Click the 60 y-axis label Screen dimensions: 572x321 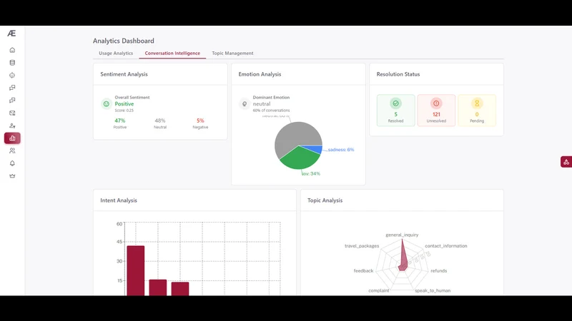[x=119, y=224]
